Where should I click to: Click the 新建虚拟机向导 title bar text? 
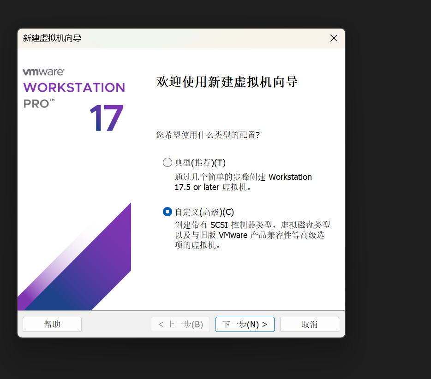(x=52, y=38)
